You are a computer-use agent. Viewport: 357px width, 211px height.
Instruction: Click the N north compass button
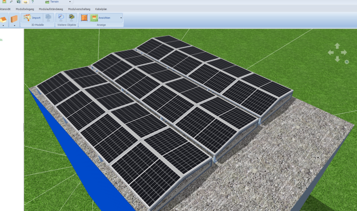347,62
